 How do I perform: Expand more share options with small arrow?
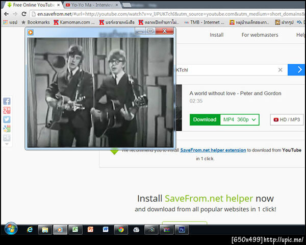pos(7,144)
